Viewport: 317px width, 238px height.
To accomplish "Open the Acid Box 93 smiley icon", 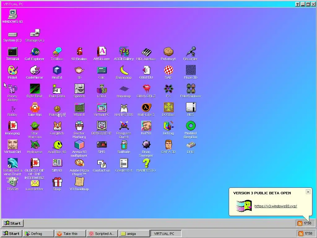I will 57,147.
